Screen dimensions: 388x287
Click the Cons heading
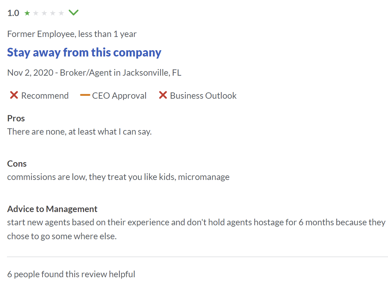tap(17, 164)
